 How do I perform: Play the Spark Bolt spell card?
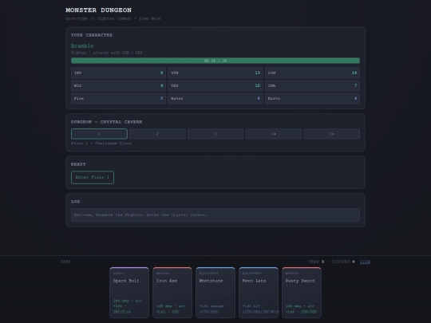(x=129, y=293)
